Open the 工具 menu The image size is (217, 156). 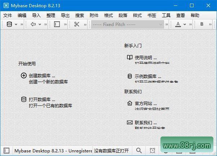[x=166, y=15]
